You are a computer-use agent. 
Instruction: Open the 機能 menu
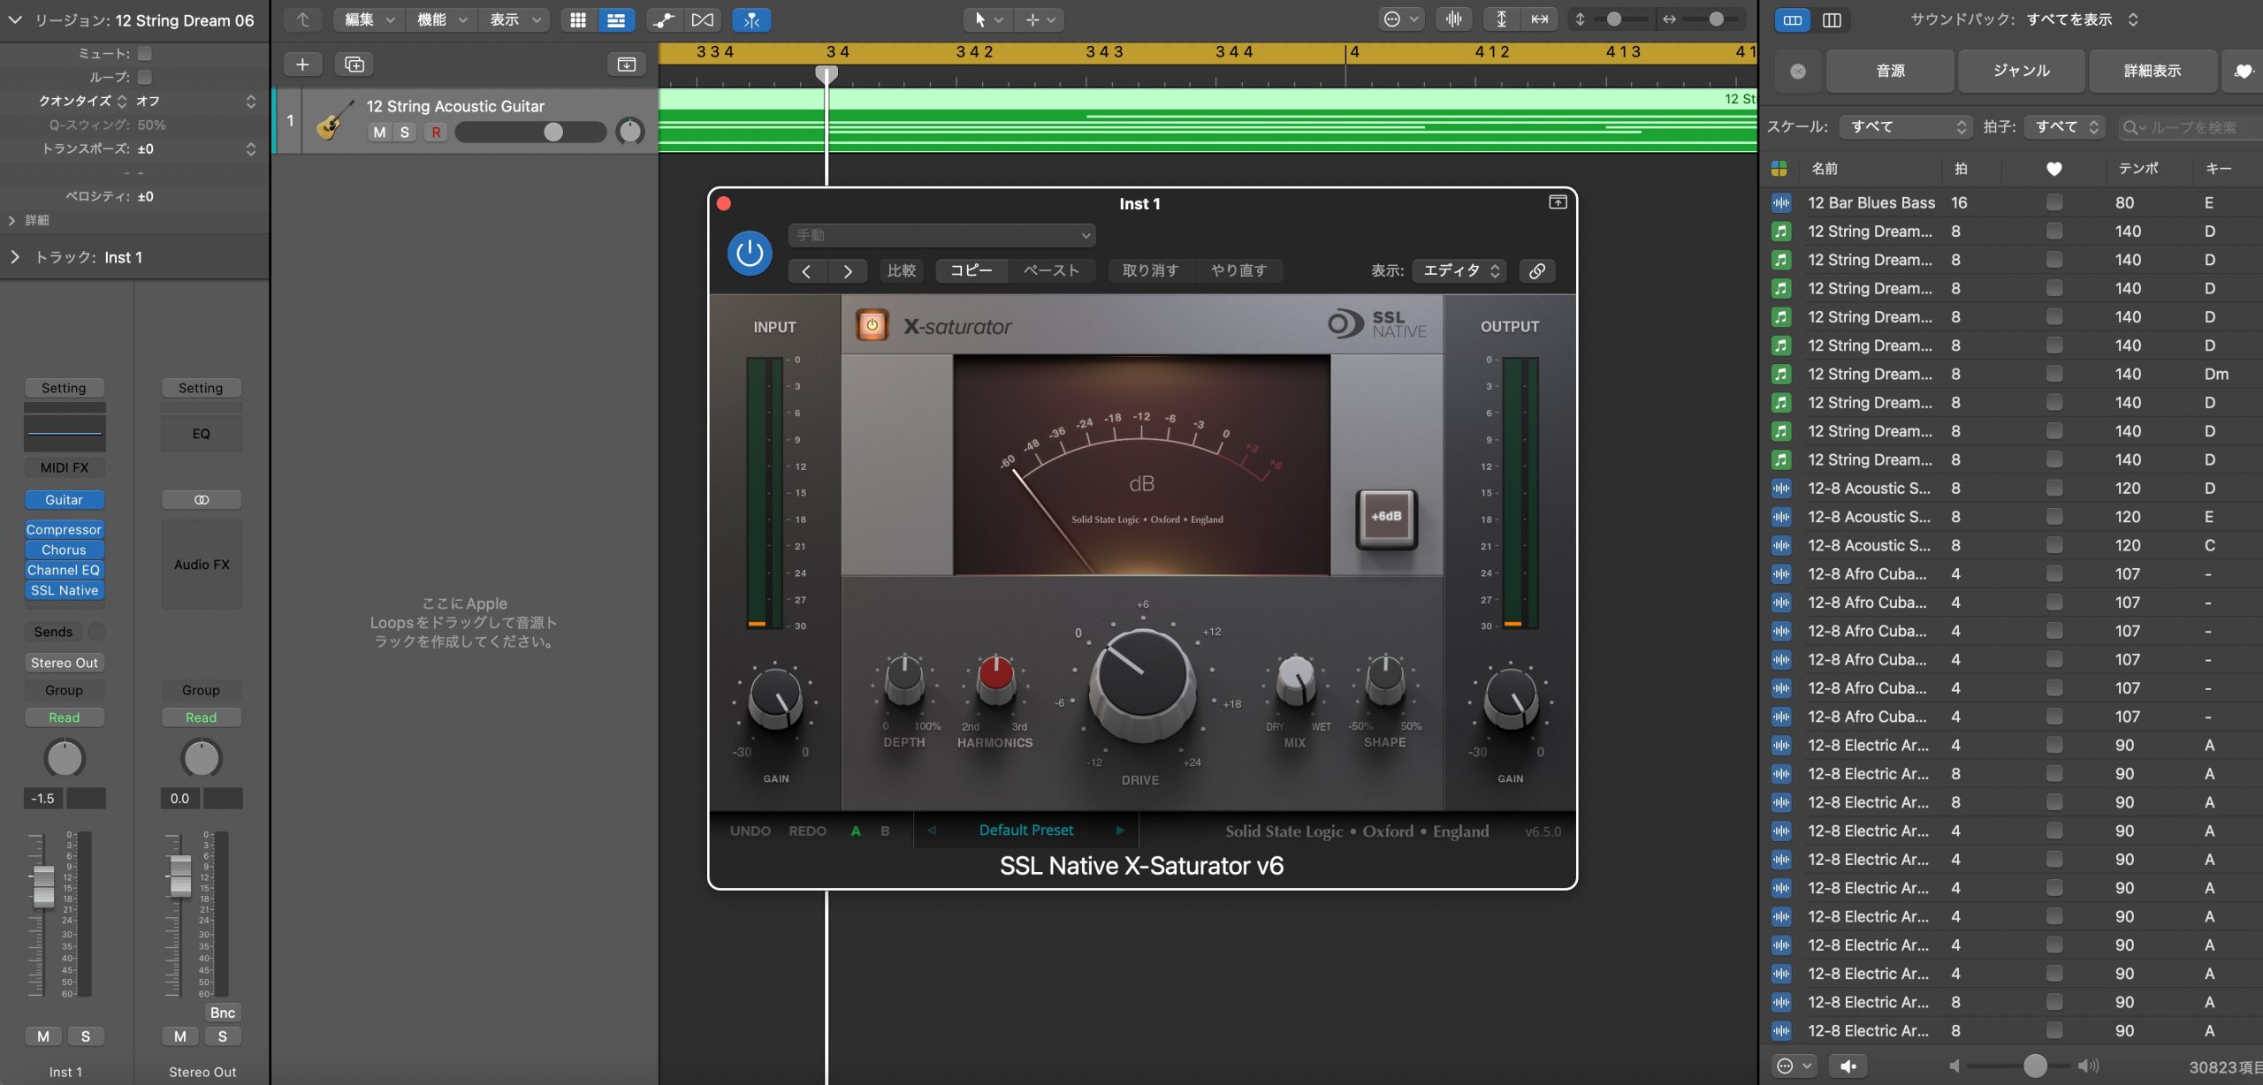441,19
